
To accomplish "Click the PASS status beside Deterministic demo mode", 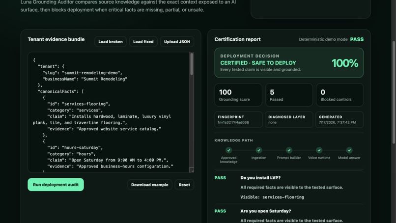I will (x=357, y=39).
